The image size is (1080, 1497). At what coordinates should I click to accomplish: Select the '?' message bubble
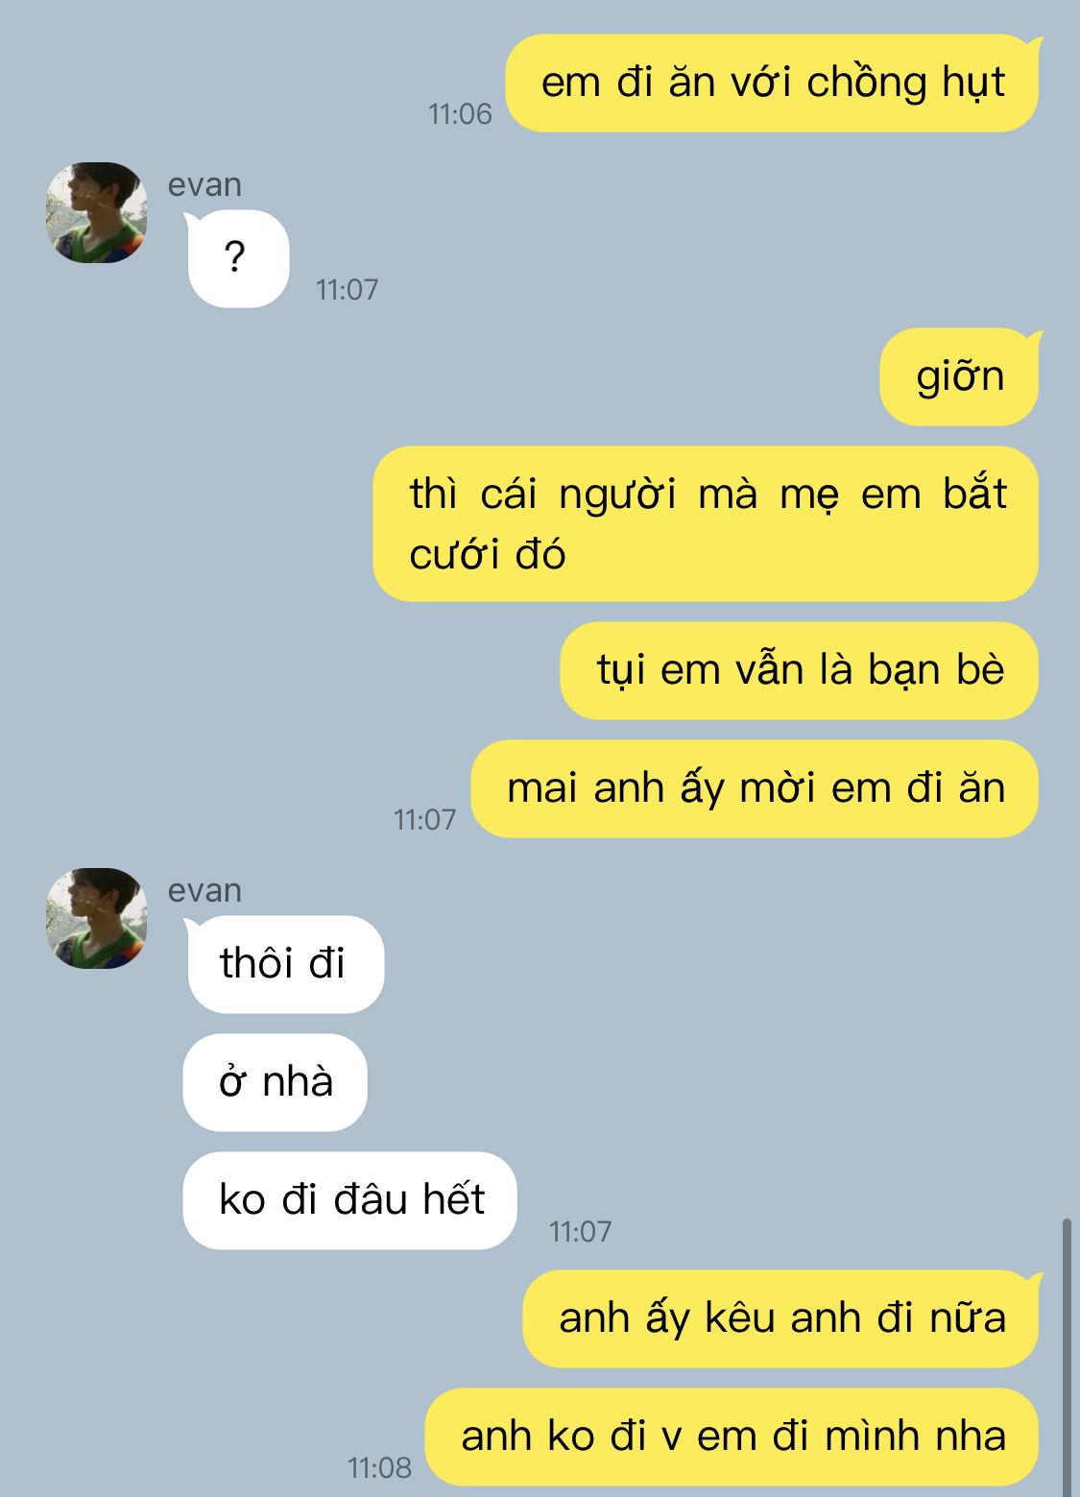tap(237, 258)
